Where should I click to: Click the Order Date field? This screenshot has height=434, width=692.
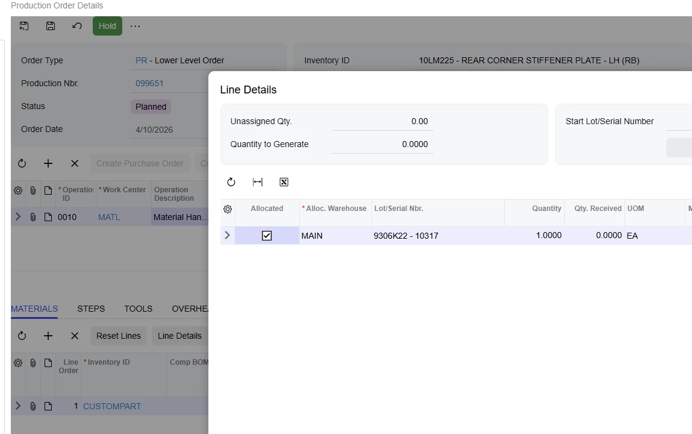pyautogui.click(x=169, y=130)
